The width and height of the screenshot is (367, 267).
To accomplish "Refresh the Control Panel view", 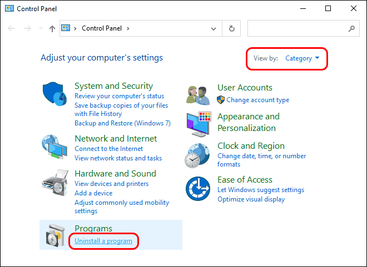I will click(231, 28).
